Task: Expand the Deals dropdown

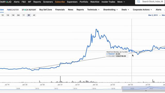Action: coord(125,10)
